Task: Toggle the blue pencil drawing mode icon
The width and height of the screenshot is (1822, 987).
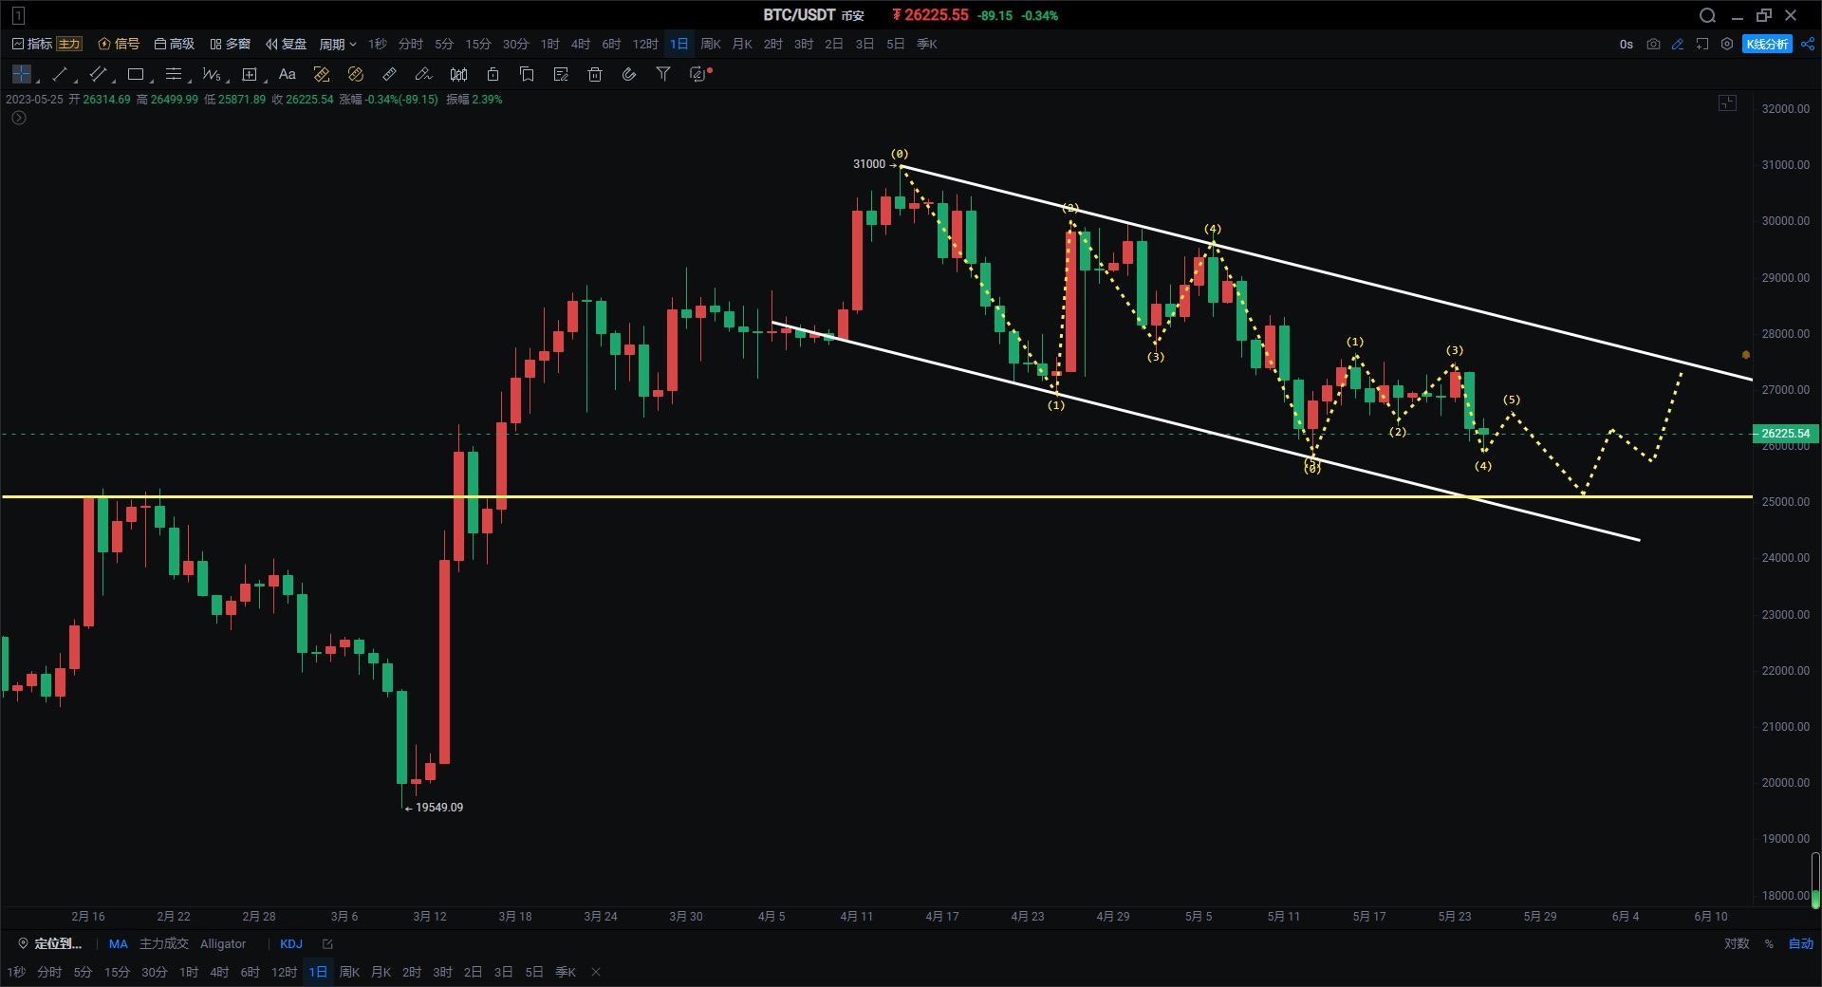Action: [x=1678, y=45]
